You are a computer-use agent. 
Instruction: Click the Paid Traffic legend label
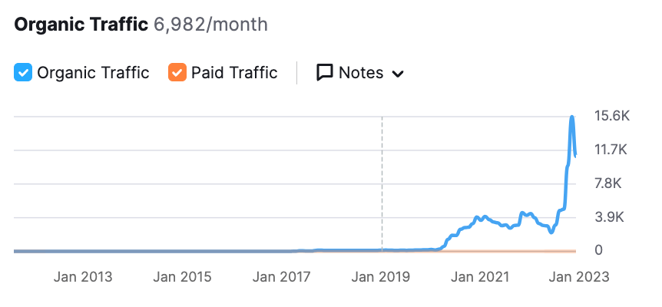[x=234, y=73]
